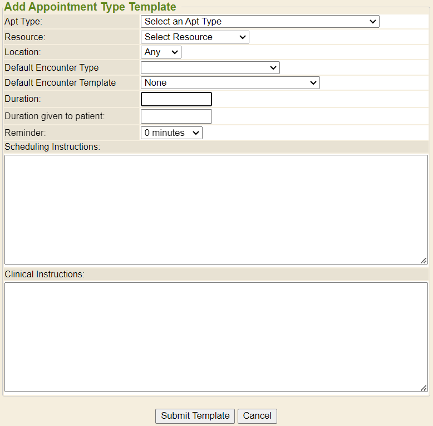Click the Add Appointment Type Template heading

[90, 7]
